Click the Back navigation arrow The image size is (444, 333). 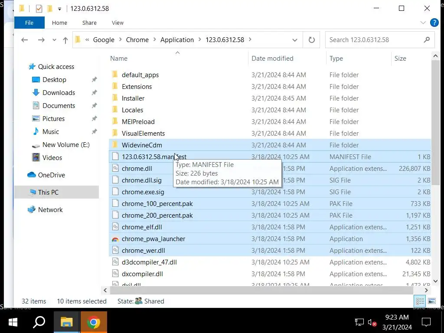click(x=25, y=40)
